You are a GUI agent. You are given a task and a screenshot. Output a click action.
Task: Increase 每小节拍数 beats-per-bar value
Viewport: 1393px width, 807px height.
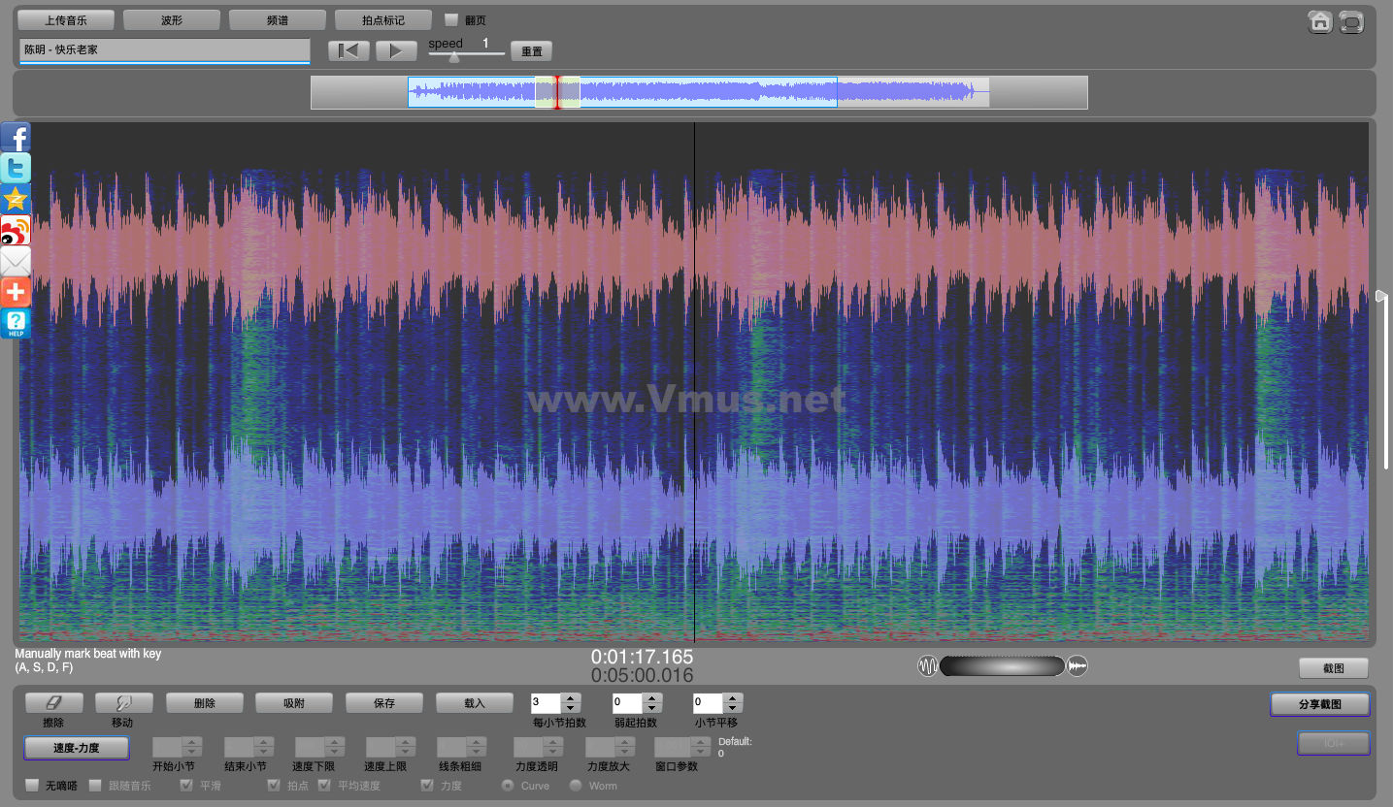[572, 698]
